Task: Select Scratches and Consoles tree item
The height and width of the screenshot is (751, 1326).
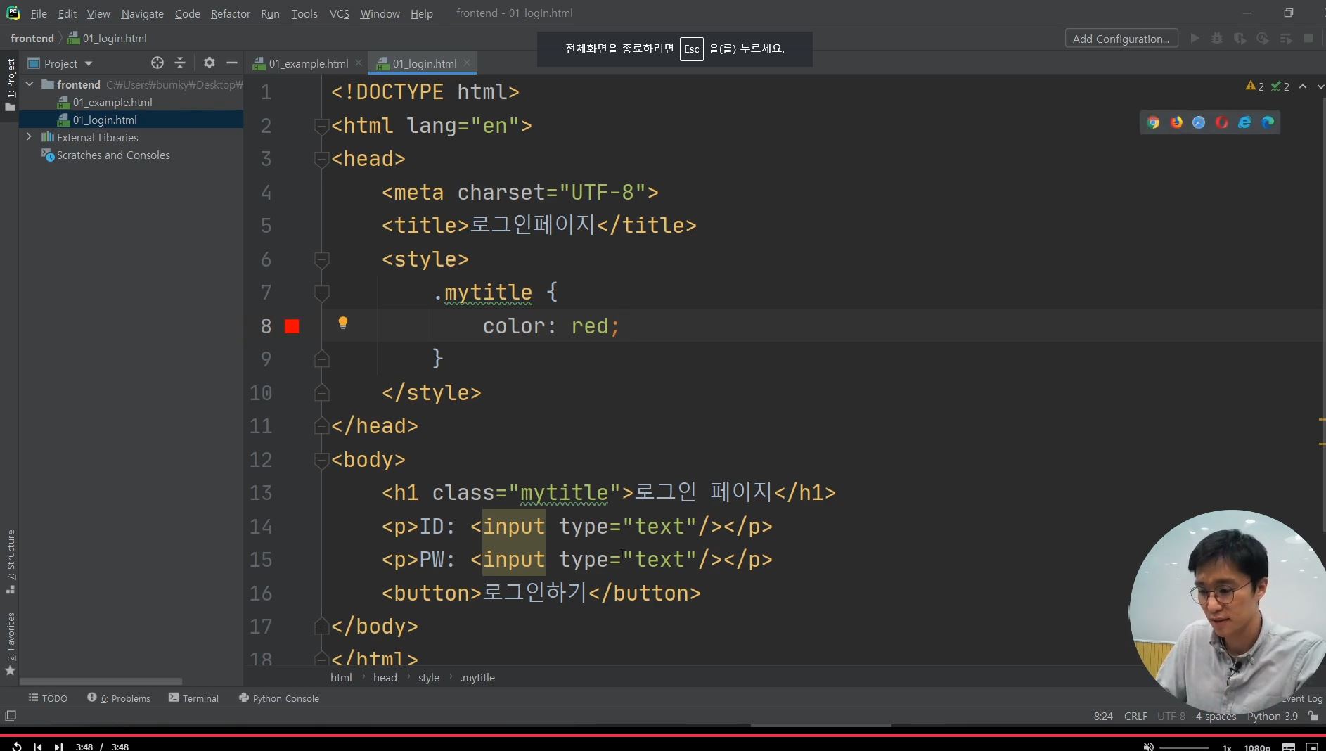Action: [113, 155]
